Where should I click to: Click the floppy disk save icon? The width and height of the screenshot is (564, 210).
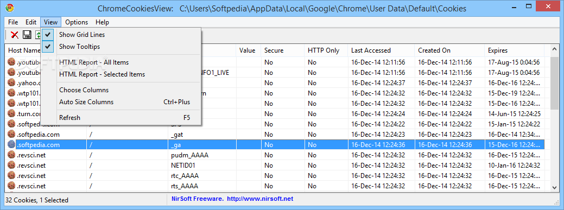(27, 35)
